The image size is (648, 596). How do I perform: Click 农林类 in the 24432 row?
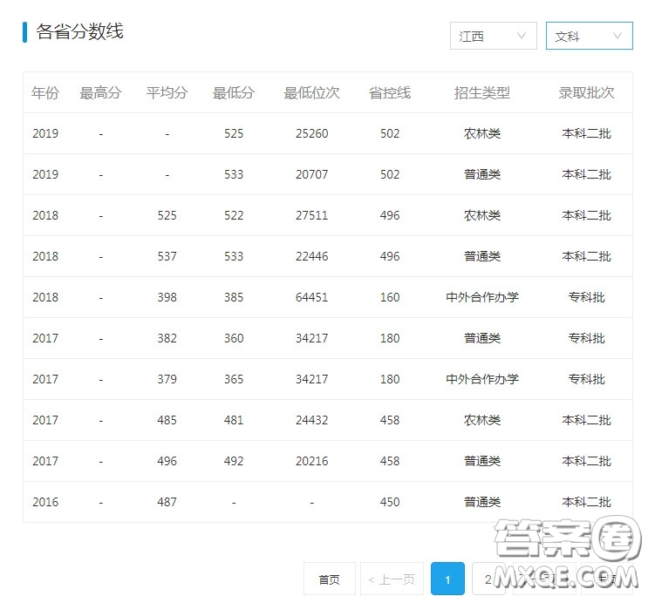point(482,420)
